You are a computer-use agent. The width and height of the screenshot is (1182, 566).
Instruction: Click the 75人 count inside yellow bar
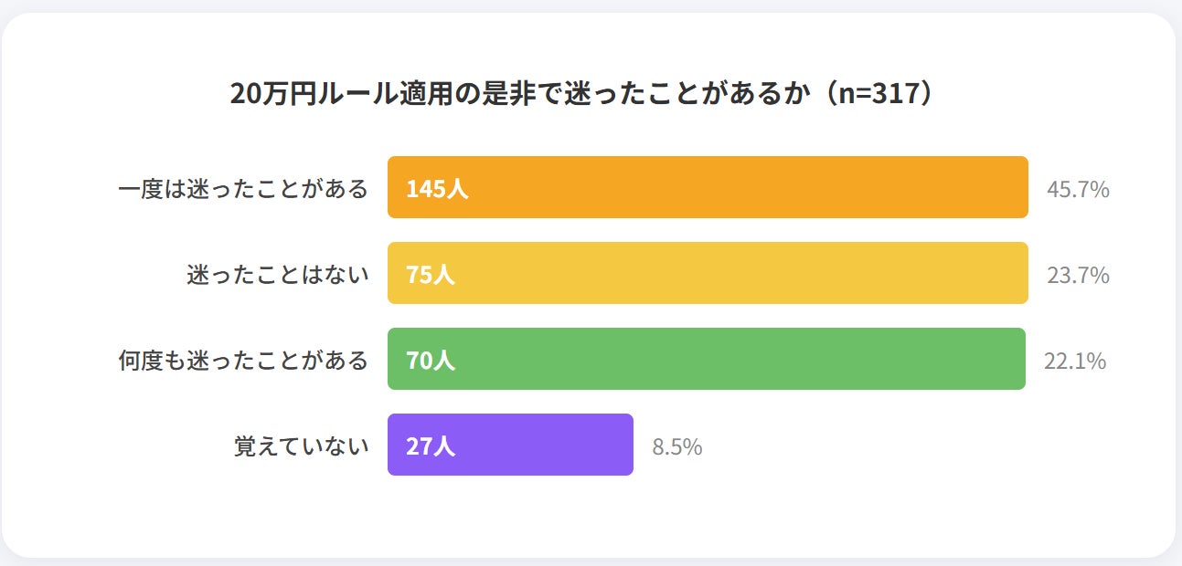pos(430,275)
